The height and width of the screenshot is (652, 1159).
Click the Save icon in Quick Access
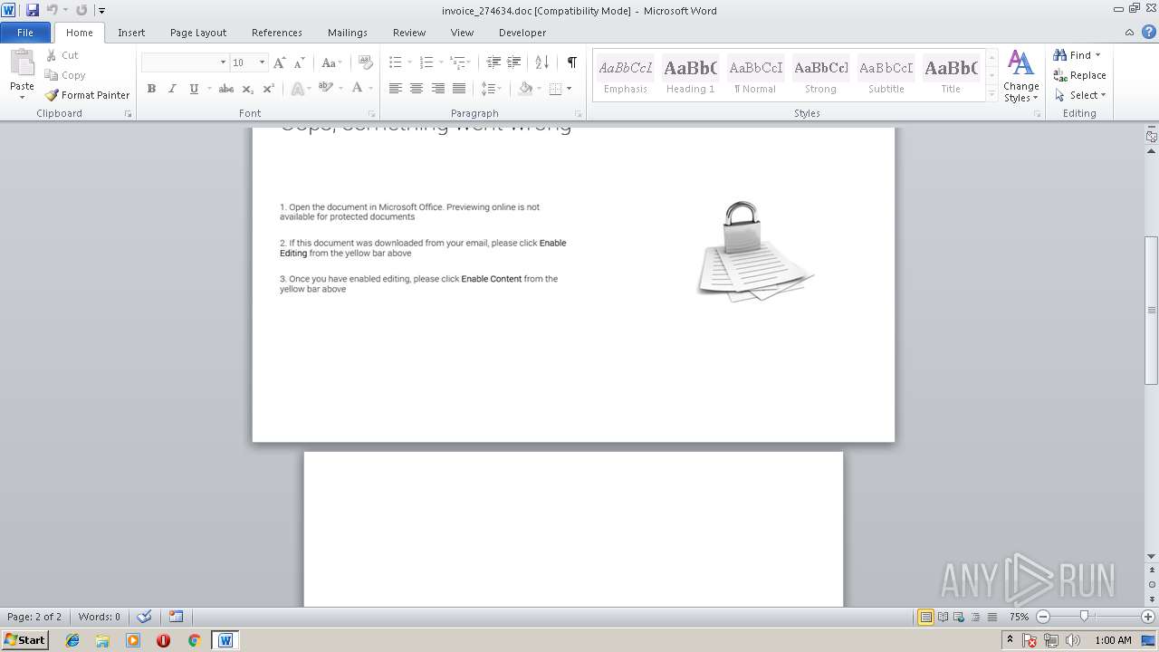[33, 10]
